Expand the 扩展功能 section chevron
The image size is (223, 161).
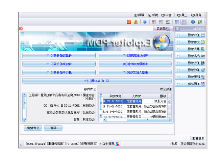tap(177, 84)
